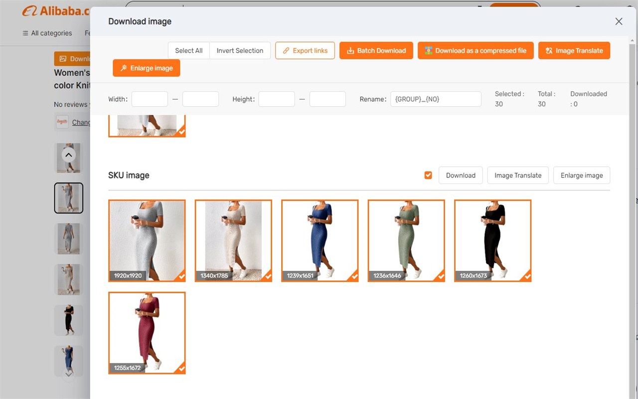Click the SKU image section heading

(x=129, y=175)
